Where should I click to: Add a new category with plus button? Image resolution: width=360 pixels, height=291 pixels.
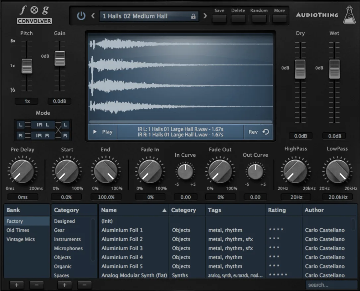(x=65, y=285)
